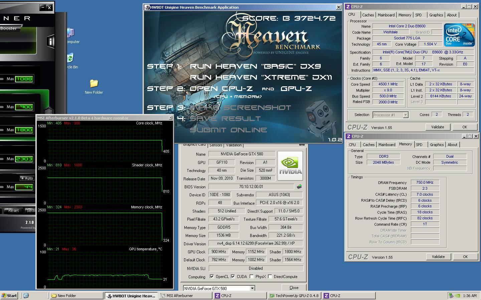Click the NVIDIA tray icon in system tray

pyautogui.click(x=458, y=296)
